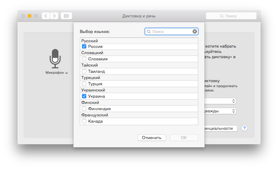278x169 pixels.
Task: Check the Турция checkbox
Action: (84, 84)
